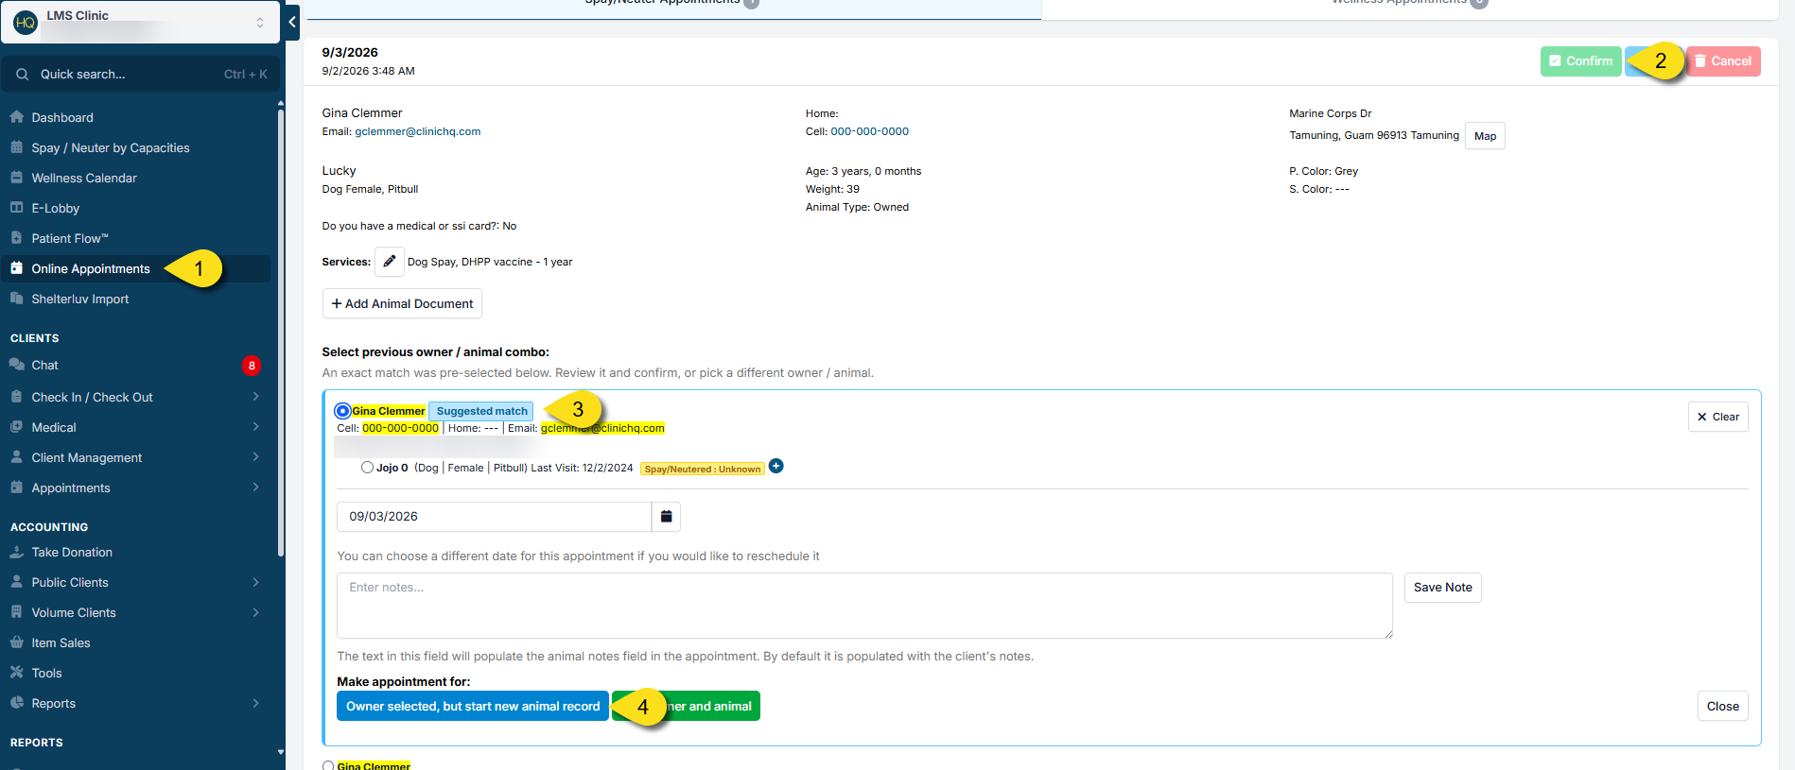The height and width of the screenshot is (770, 1795).
Task: Select the Jojo 0 animal radio button
Action: click(367, 468)
